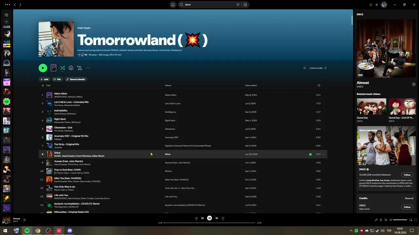Open more options for the Shine track

(x=323, y=154)
